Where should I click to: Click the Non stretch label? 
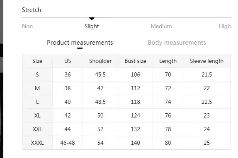[x=27, y=26]
